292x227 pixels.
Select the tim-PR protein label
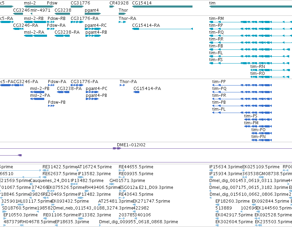(x=219, y=95)
